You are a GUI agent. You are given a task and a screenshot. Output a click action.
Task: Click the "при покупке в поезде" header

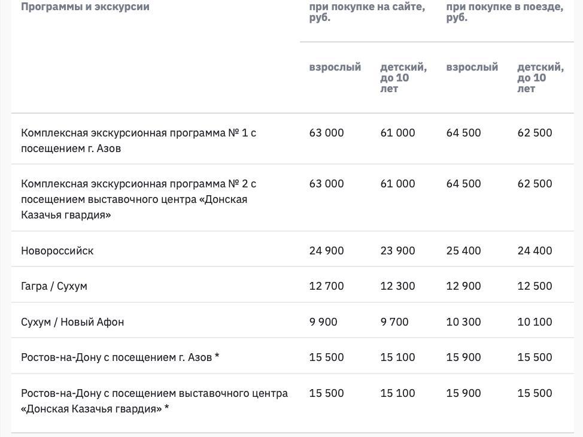coord(505,12)
